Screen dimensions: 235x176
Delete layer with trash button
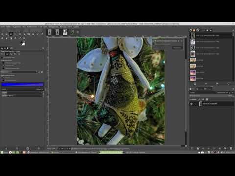pos(231,148)
